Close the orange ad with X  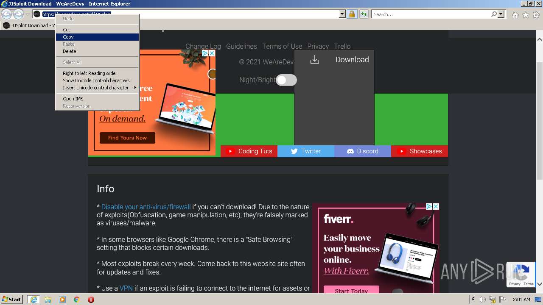click(212, 53)
